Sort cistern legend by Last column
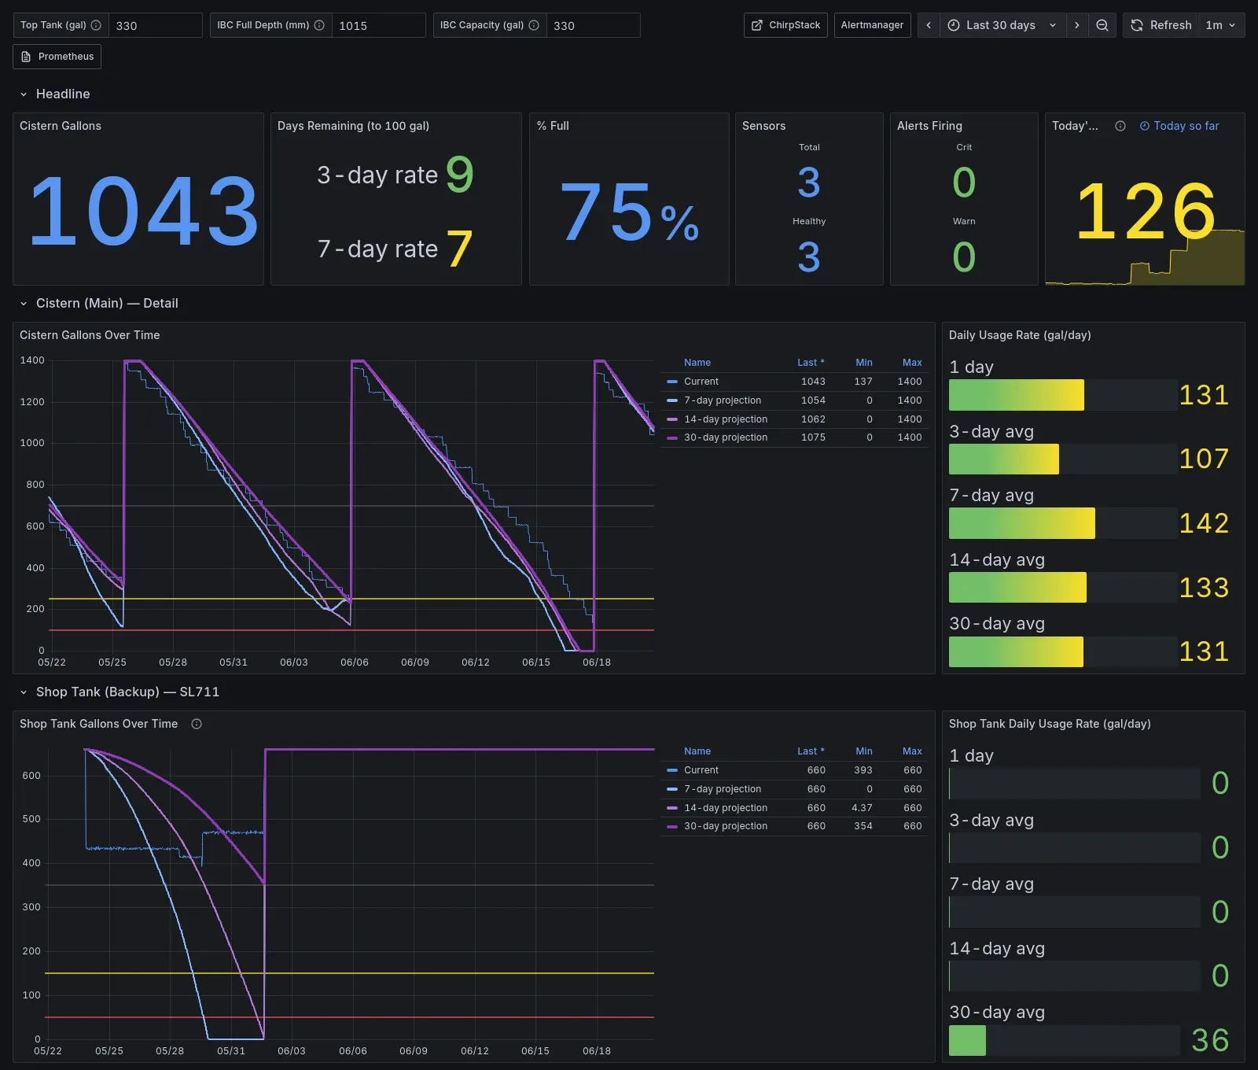 (x=811, y=363)
